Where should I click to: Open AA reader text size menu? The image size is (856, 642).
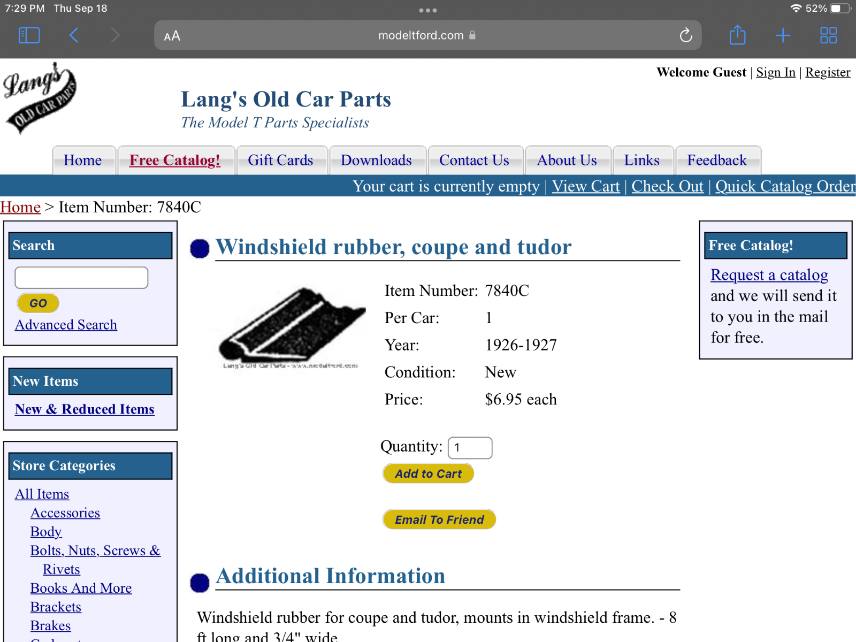(172, 36)
